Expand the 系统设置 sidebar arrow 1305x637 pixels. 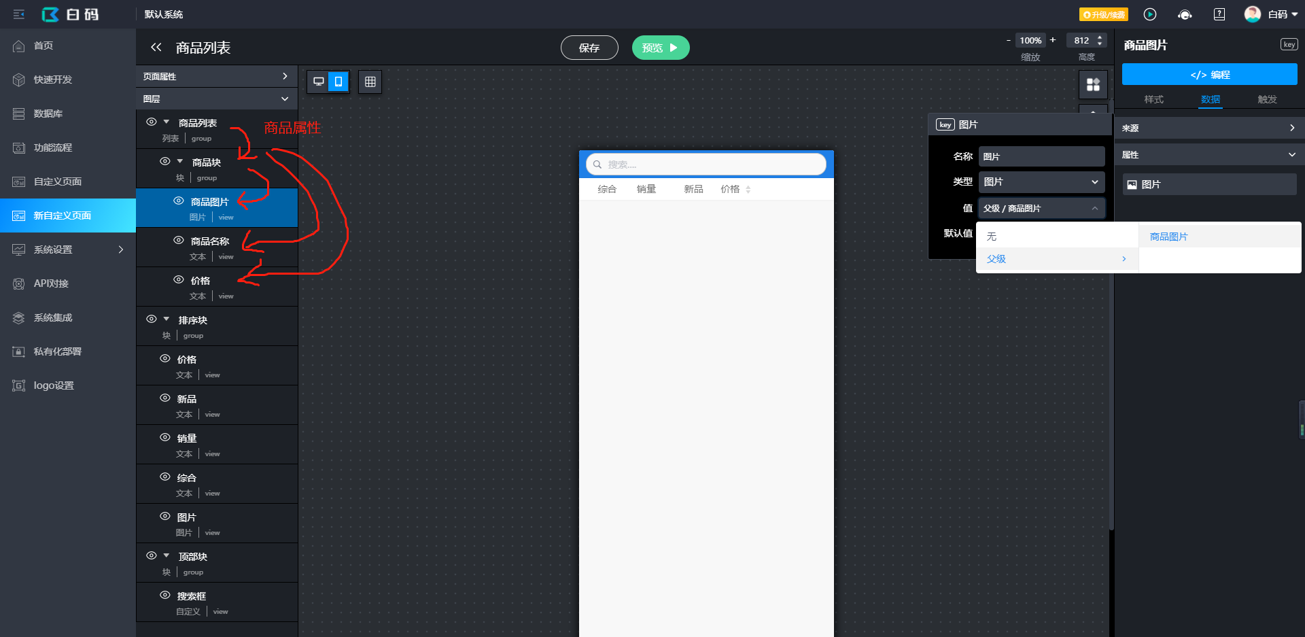tap(121, 249)
